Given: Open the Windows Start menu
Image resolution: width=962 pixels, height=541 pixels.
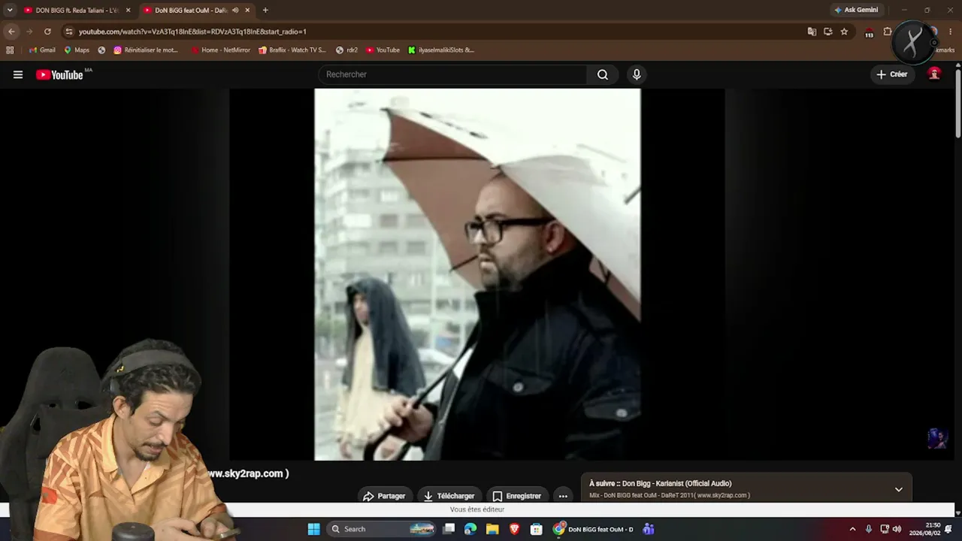Looking at the screenshot, I should click(314, 529).
